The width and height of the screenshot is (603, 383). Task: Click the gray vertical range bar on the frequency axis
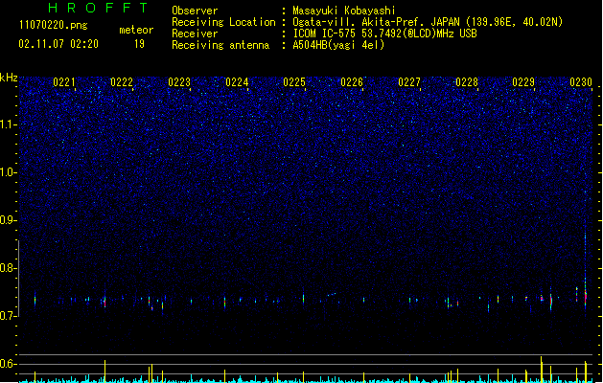18,278
